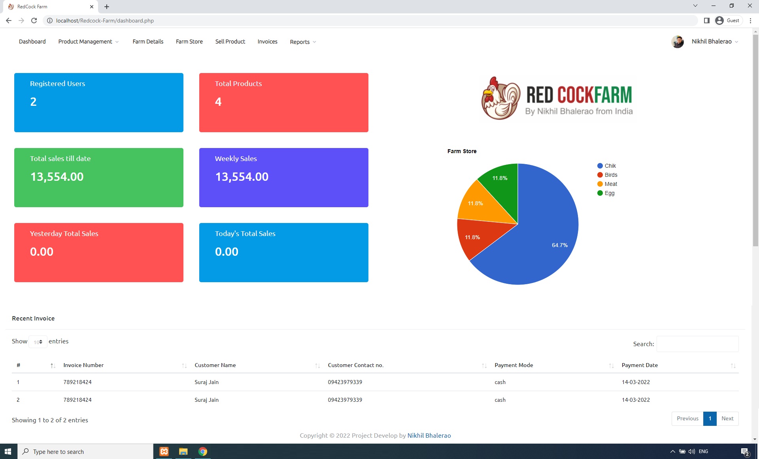Sort by Invoice Number column
The image size is (759, 459).
(x=124, y=365)
